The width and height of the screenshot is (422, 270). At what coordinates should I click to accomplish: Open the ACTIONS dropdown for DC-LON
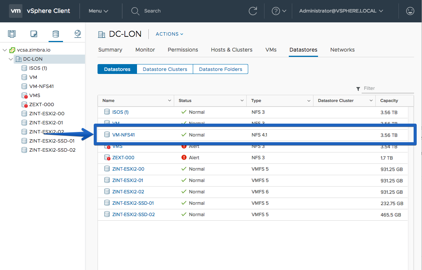169,34
